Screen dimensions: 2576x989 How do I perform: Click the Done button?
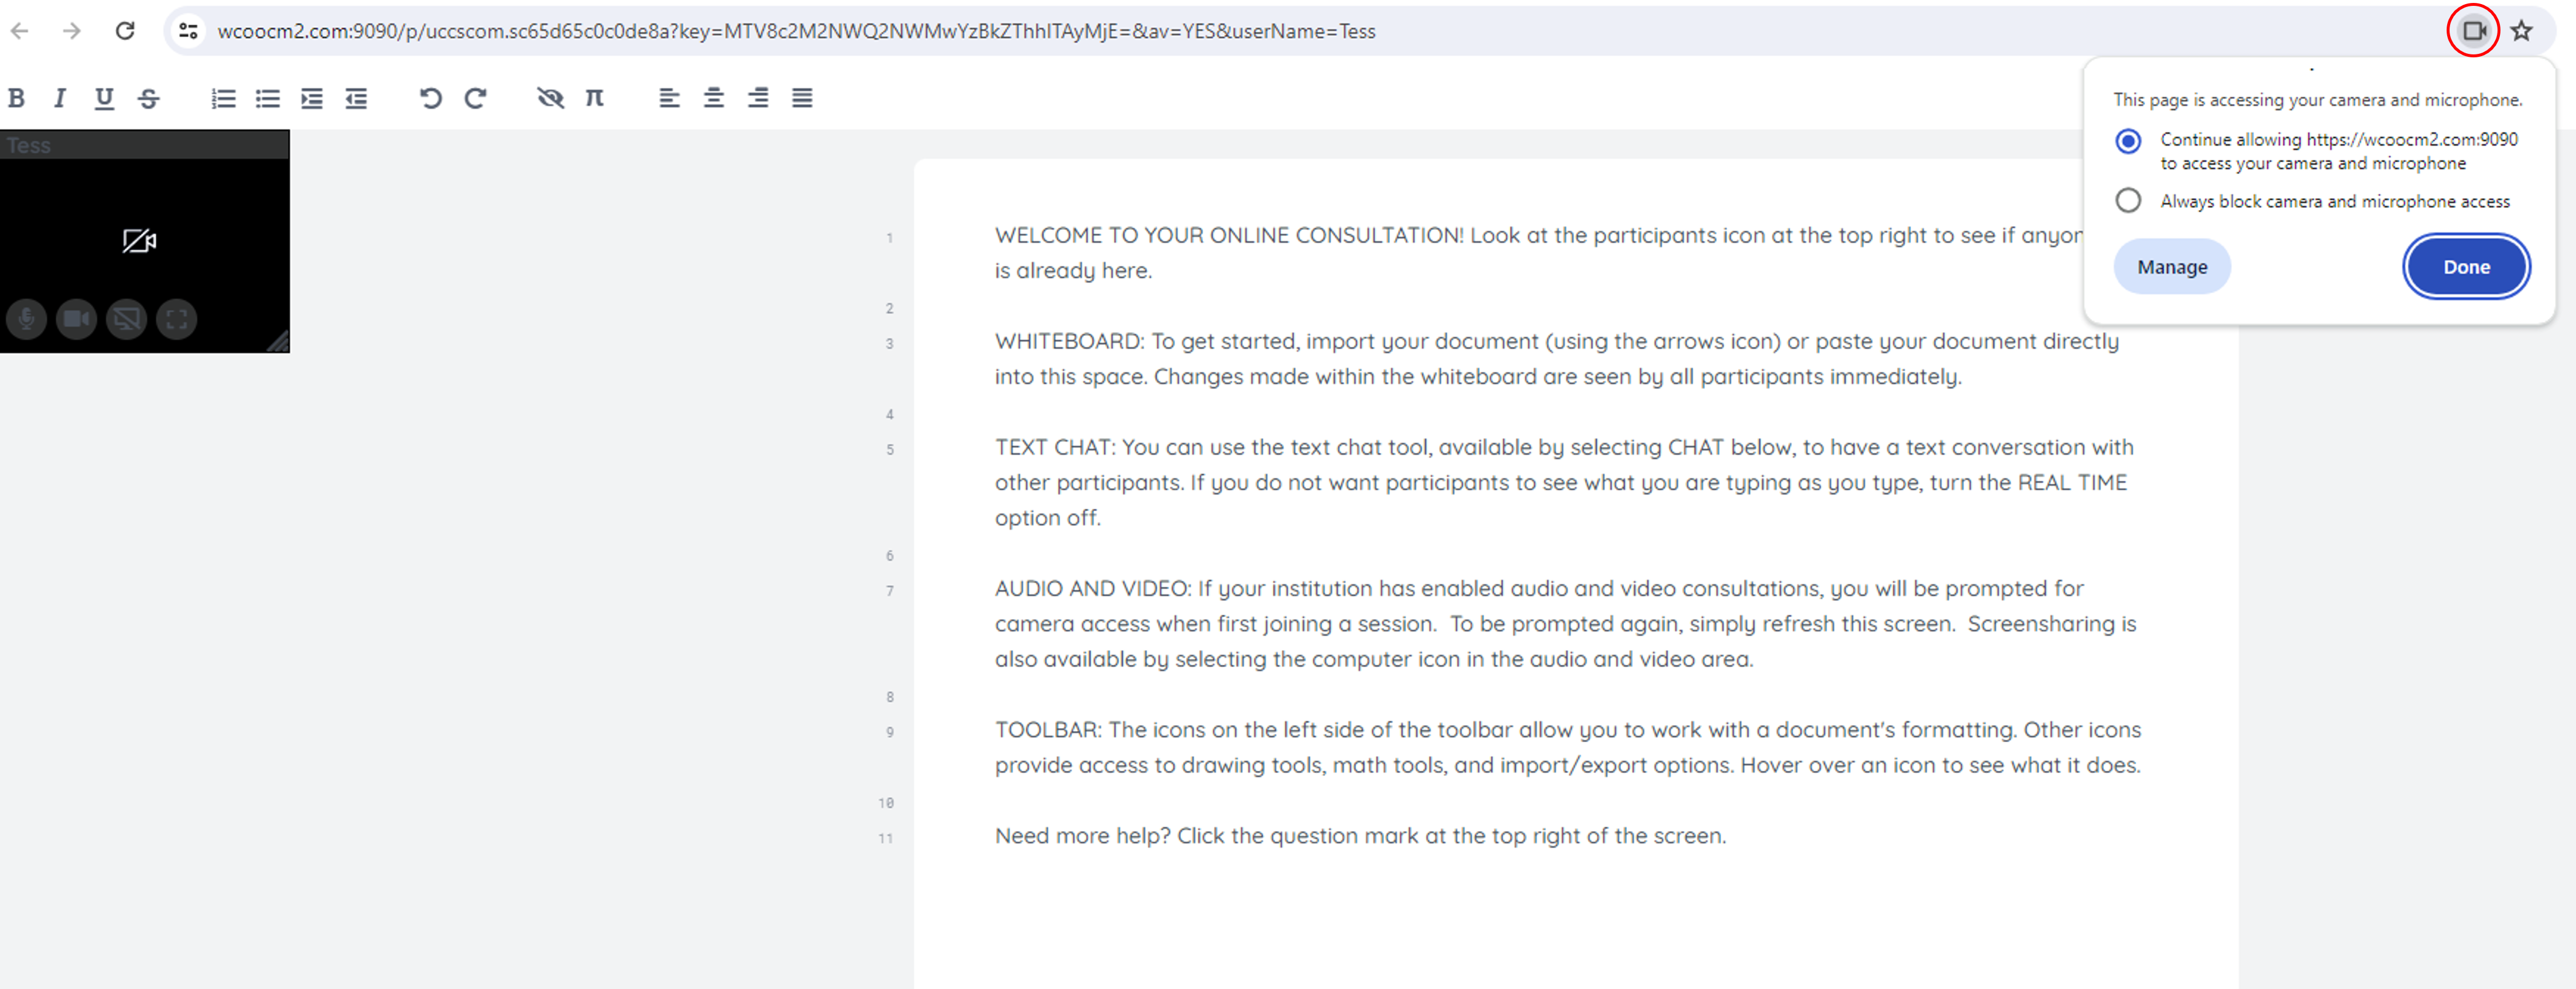[x=2466, y=267]
